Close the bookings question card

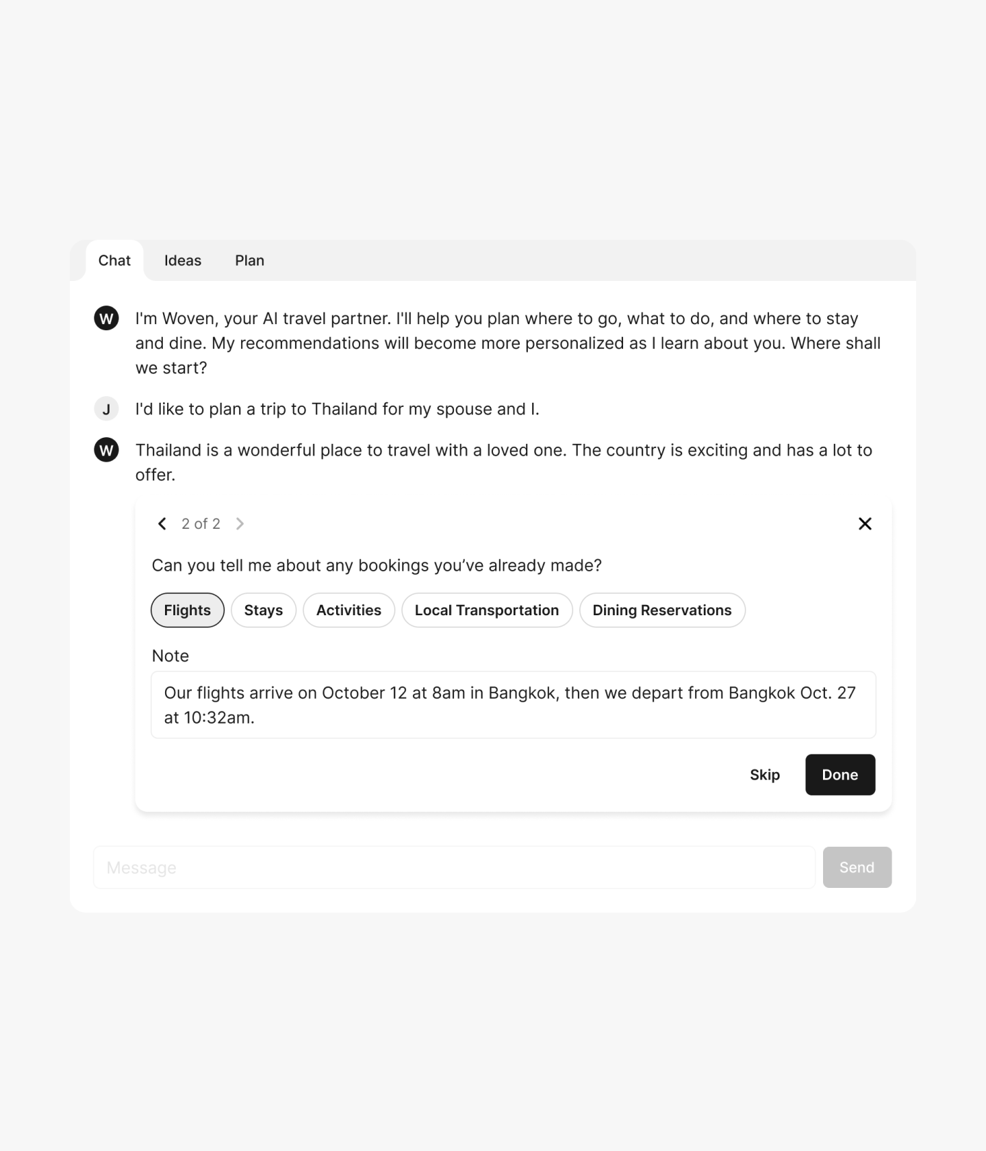(x=865, y=524)
